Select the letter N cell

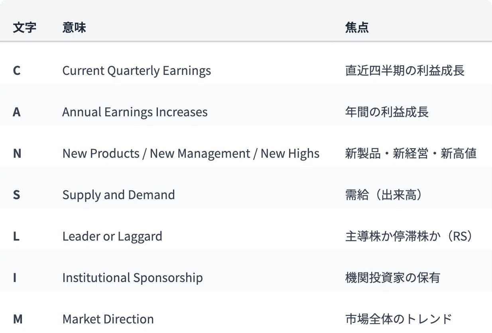(17, 154)
